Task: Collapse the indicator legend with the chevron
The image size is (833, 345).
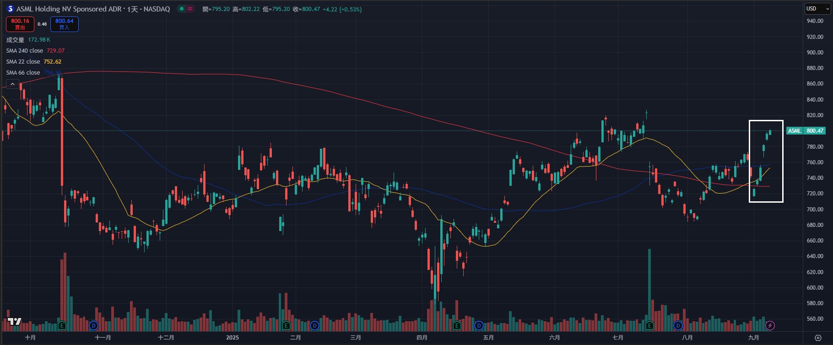Action: click(13, 84)
